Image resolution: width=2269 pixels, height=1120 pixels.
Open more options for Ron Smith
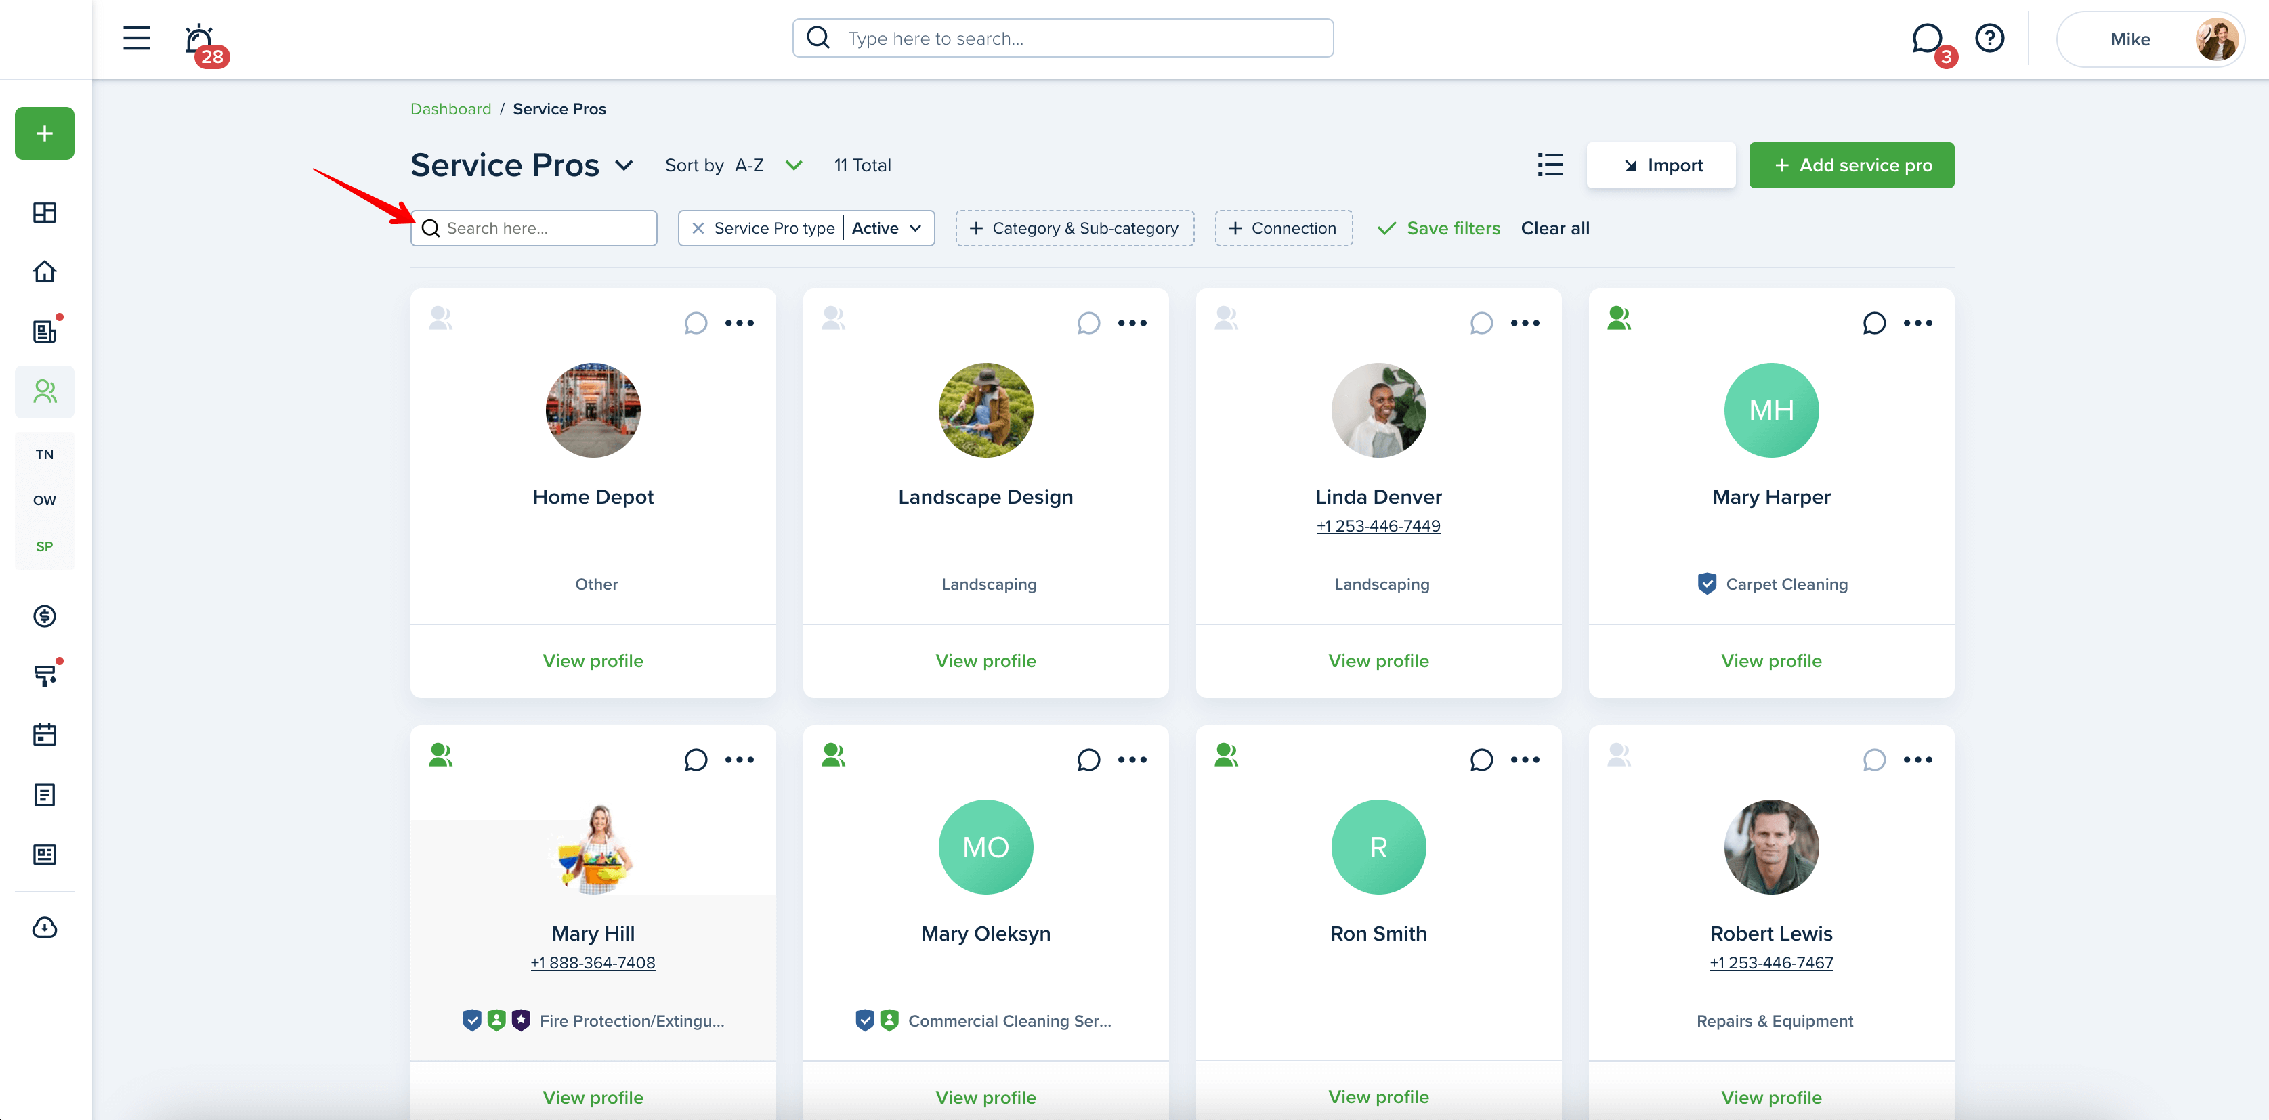tap(1525, 760)
